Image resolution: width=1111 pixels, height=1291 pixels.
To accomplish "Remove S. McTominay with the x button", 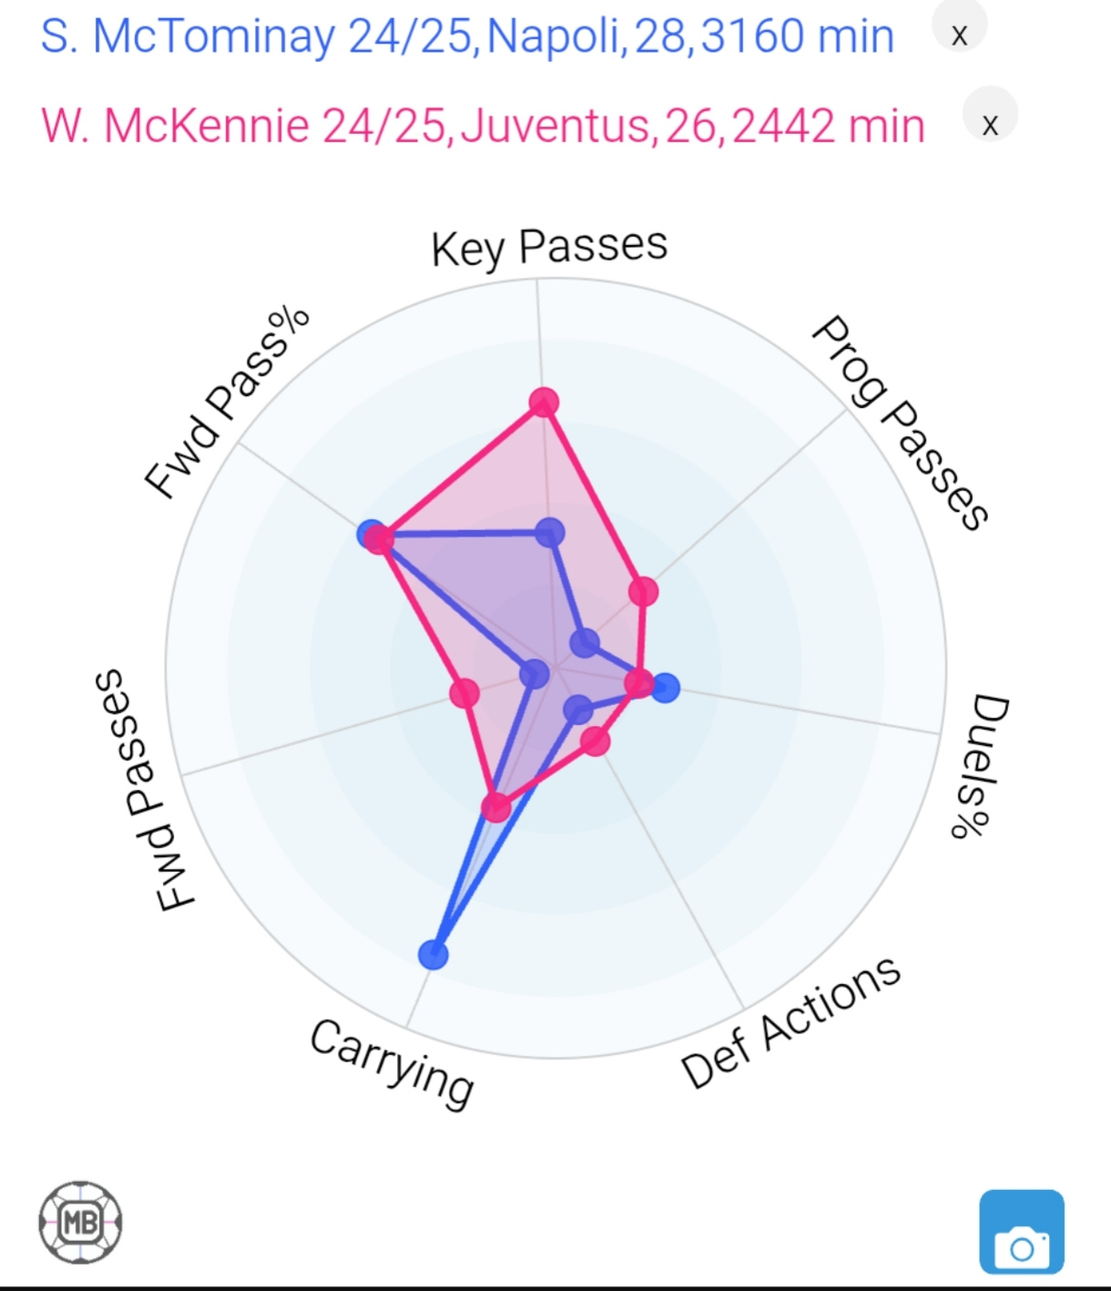I will (959, 36).
